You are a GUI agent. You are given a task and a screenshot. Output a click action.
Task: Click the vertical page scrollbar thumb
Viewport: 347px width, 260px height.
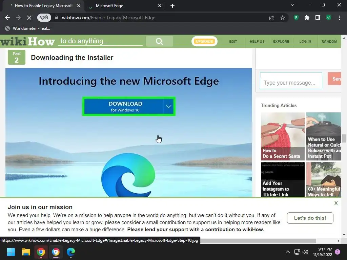click(344, 138)
